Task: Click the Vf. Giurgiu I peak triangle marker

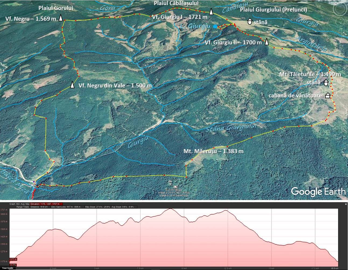Action: coord(211,12)
